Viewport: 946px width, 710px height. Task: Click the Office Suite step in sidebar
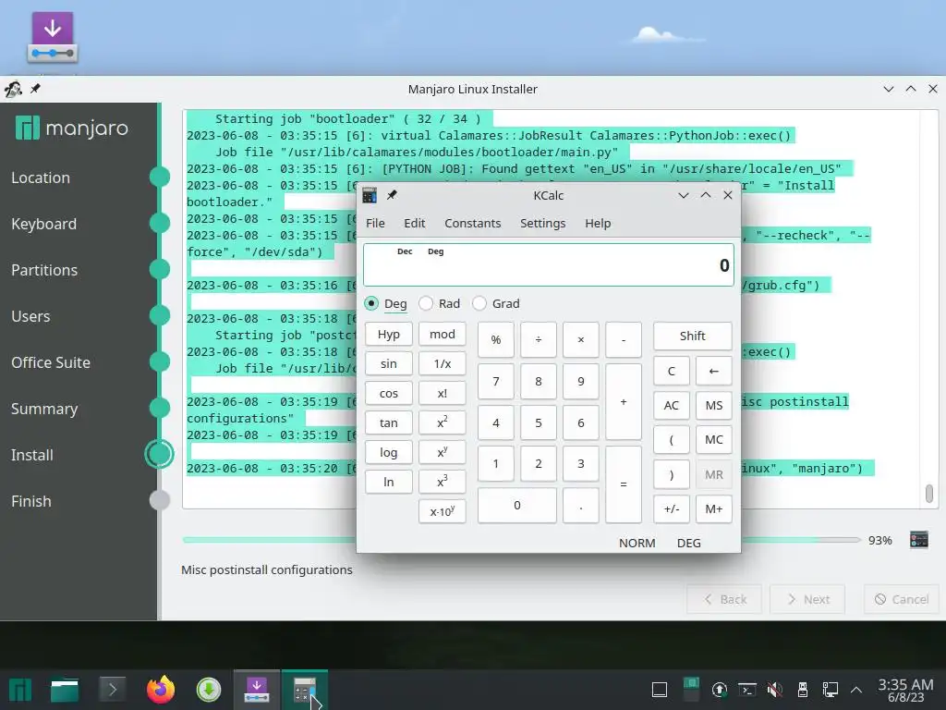point(51,362)
